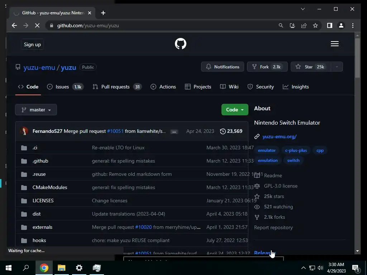This screenshot has width=367, height=275.
Task: Select the emulation topic tag
Action: coord(268,160)
